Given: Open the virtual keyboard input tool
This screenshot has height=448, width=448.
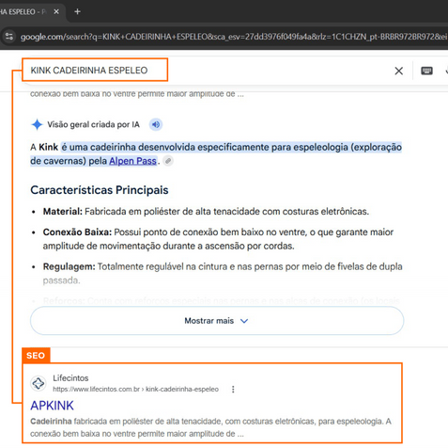Looking at the screenshot, I should [x=426, y=71].
